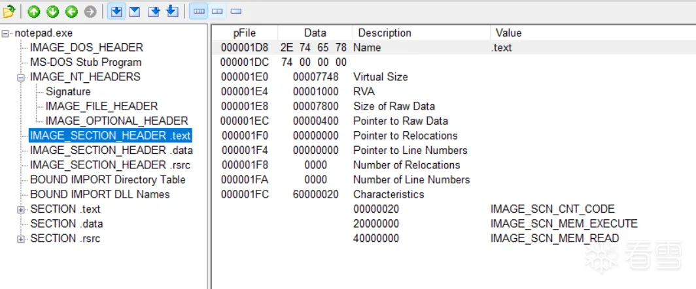The width and height of the screenshot is (696, 289).
Task: Select the Virtual Size row
Action: click(380, 77)
